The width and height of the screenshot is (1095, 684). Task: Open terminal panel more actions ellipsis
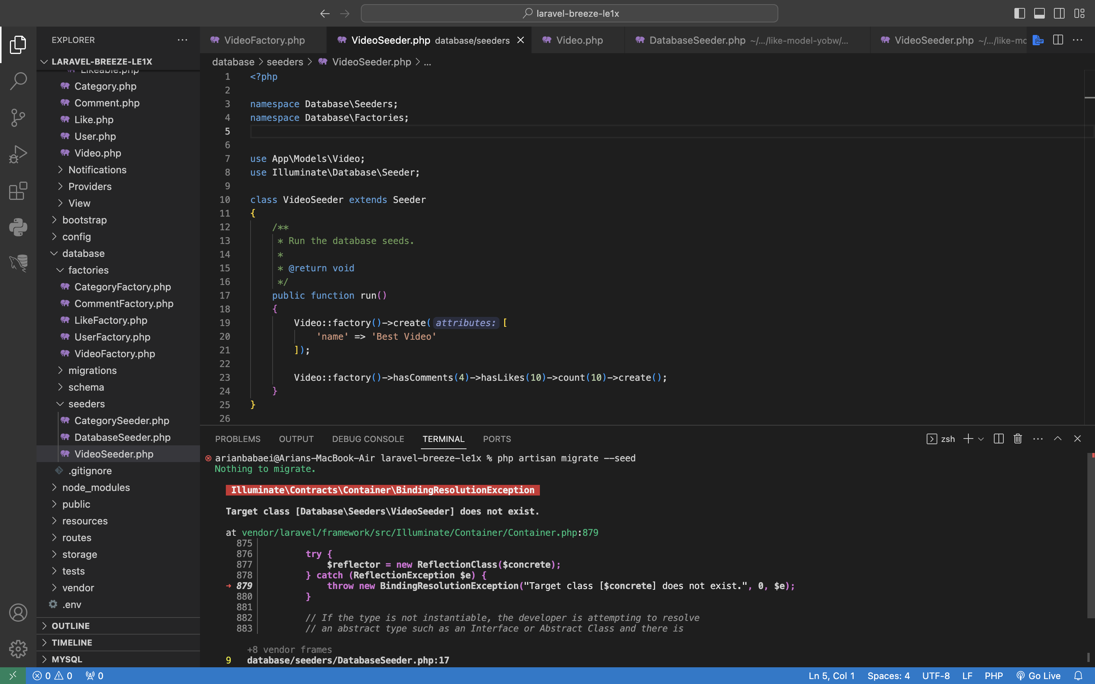1038,439
